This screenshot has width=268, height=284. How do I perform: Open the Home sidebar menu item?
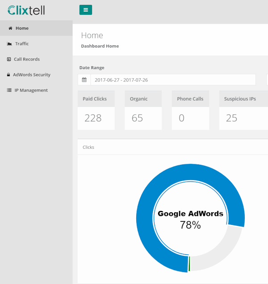36,28
